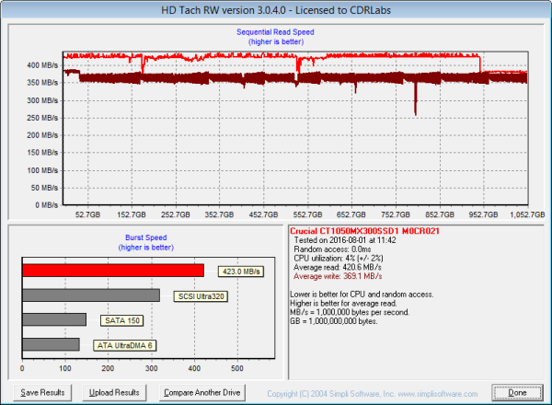Click the 'Tested on 2016-08-01' line
Screen dimensions: 552x405
345,240
